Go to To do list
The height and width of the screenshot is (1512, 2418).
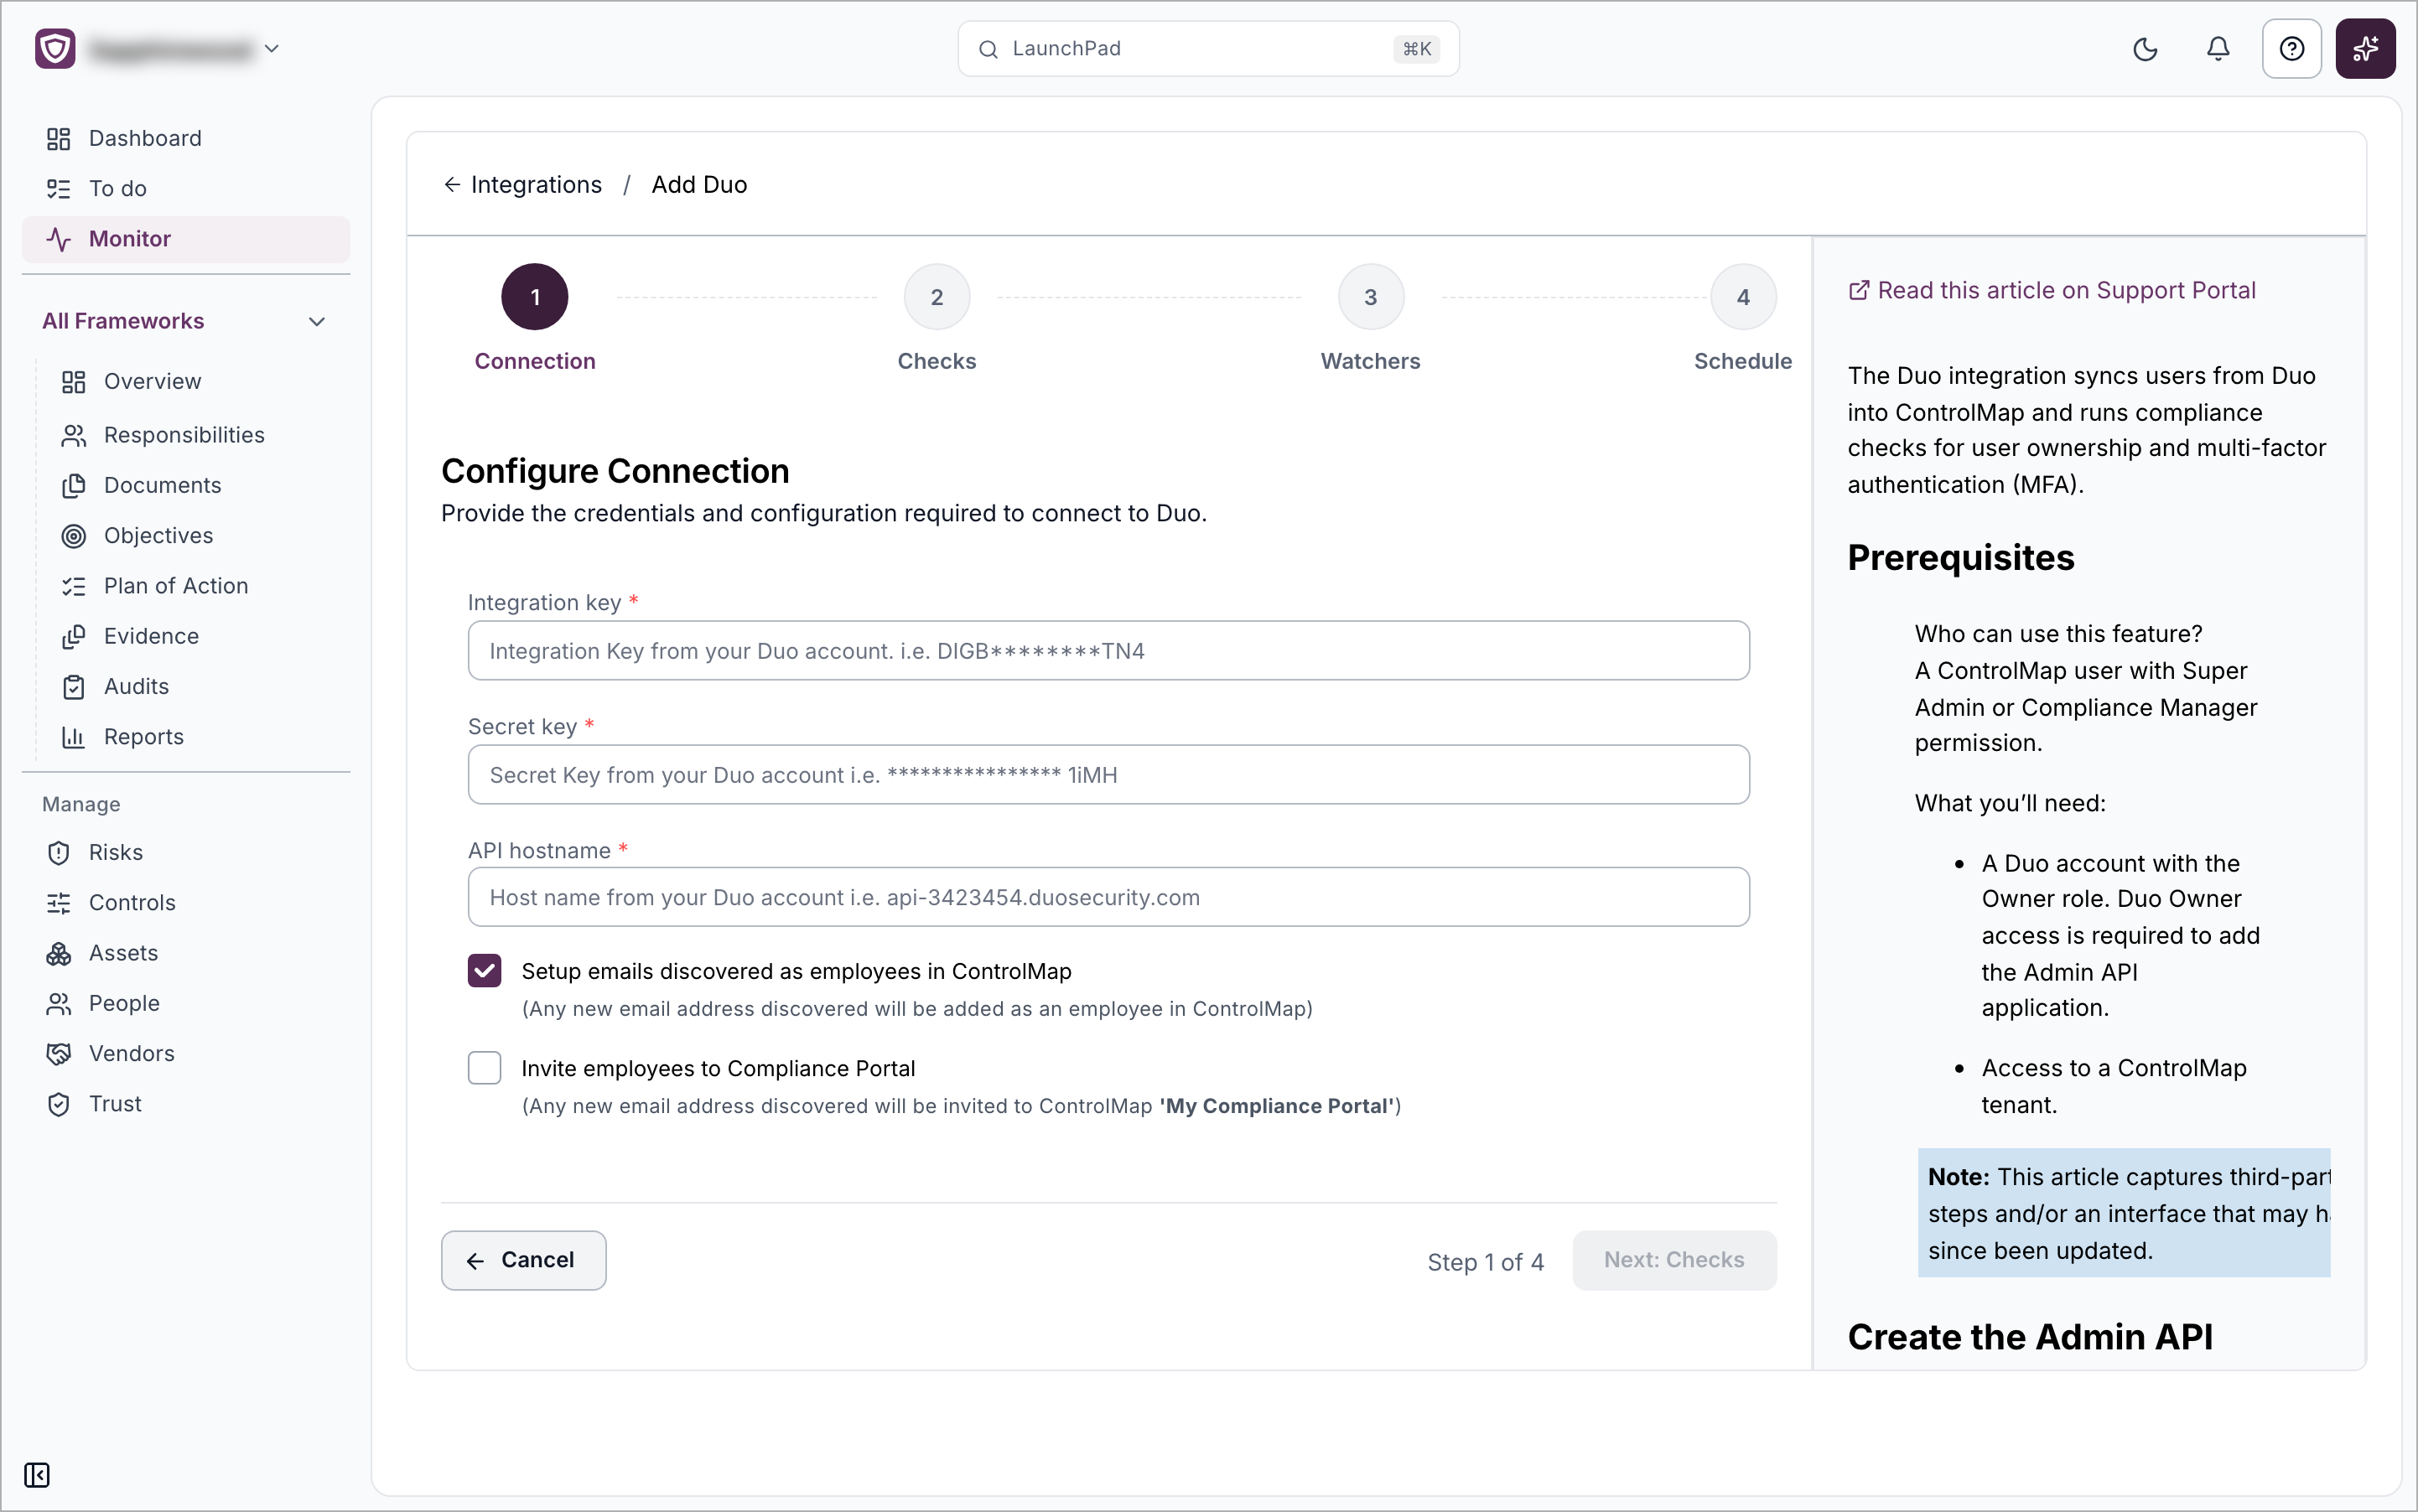coord(186,188)
